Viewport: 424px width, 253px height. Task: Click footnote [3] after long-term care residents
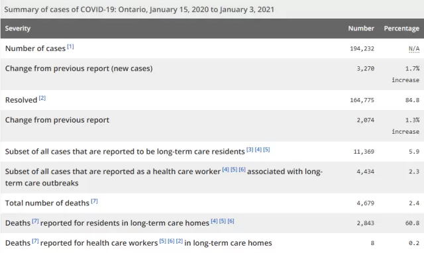[250, 150]
